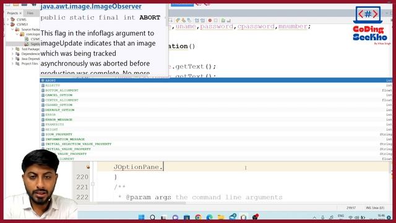
Task: Click the Dependencies folder icon
Action: 17,54
